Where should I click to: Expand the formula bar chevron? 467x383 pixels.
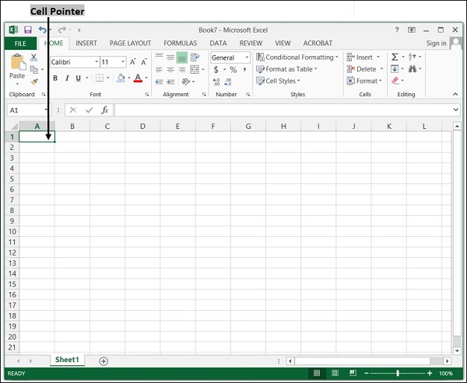click(455, 110)
